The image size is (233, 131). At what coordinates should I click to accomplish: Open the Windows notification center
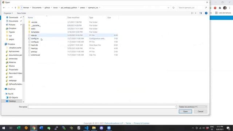coord(228,128)
